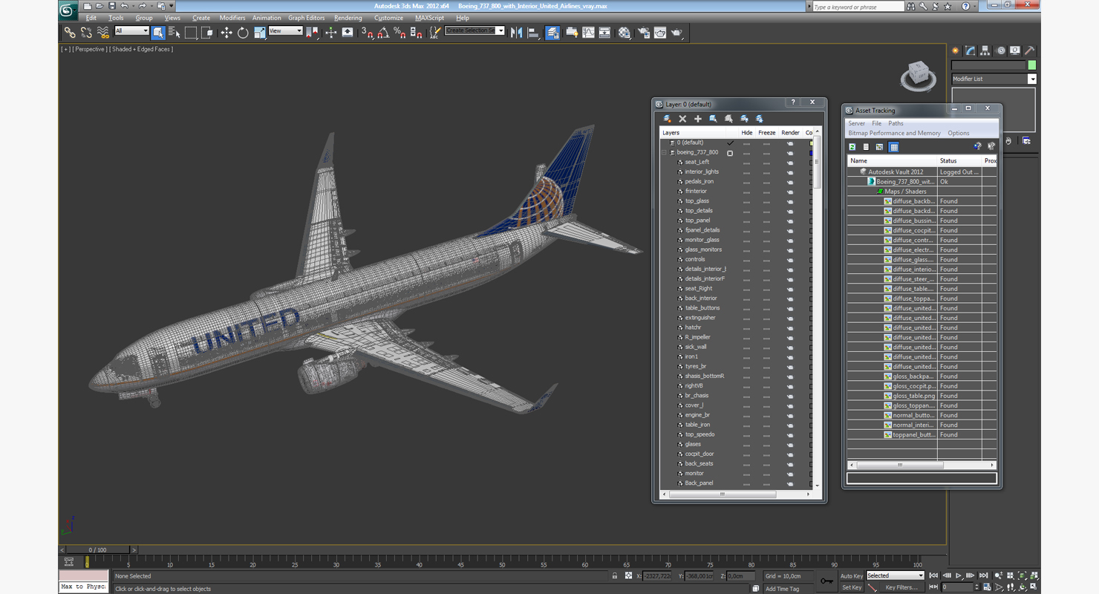Screen dimensions: 1099x594
Task: Toggle the Manage Layers toolbar button
Action: [552, 32]
